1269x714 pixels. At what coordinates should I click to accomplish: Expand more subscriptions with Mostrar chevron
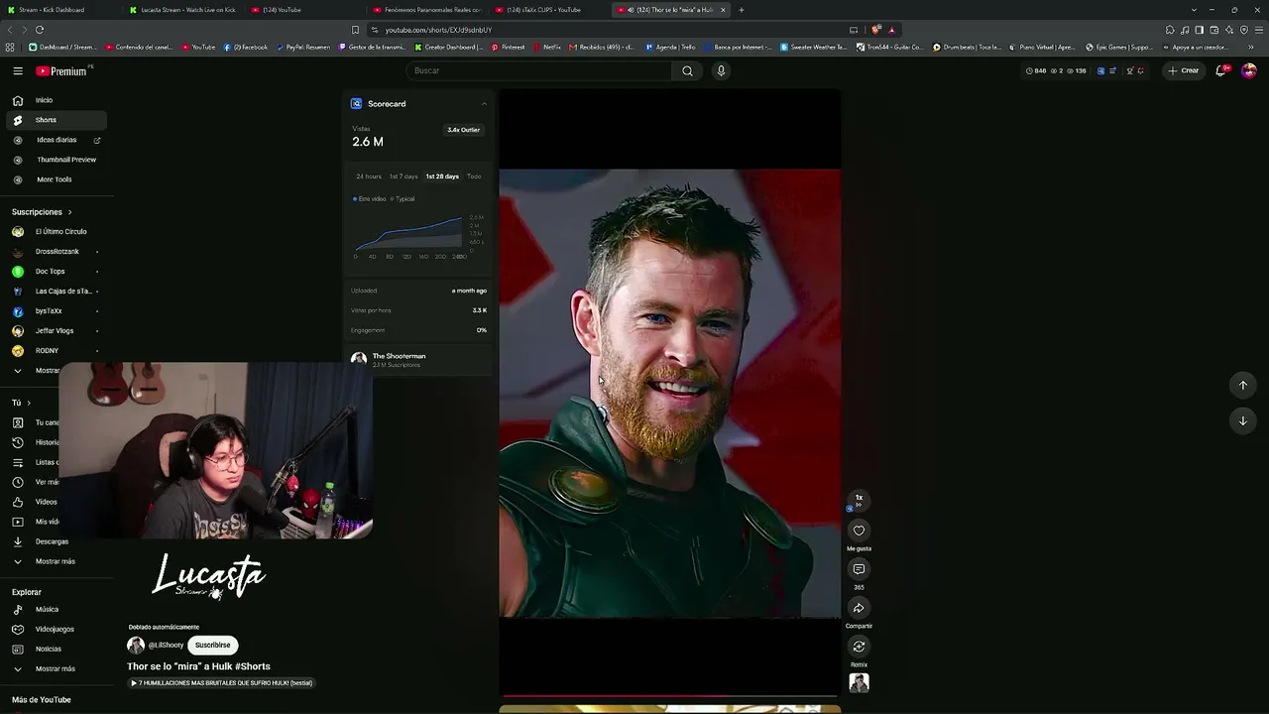(18, 371)
